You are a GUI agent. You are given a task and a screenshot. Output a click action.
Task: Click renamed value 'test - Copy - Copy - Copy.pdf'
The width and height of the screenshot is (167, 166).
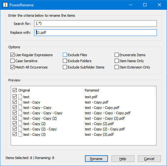click(108, 113)
